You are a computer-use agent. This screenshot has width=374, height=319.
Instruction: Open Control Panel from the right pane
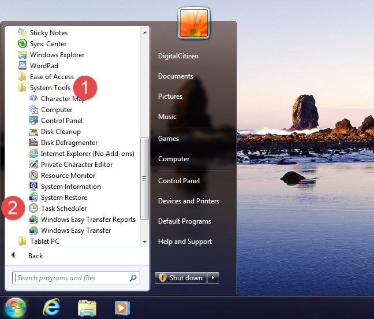coord(179,181)
